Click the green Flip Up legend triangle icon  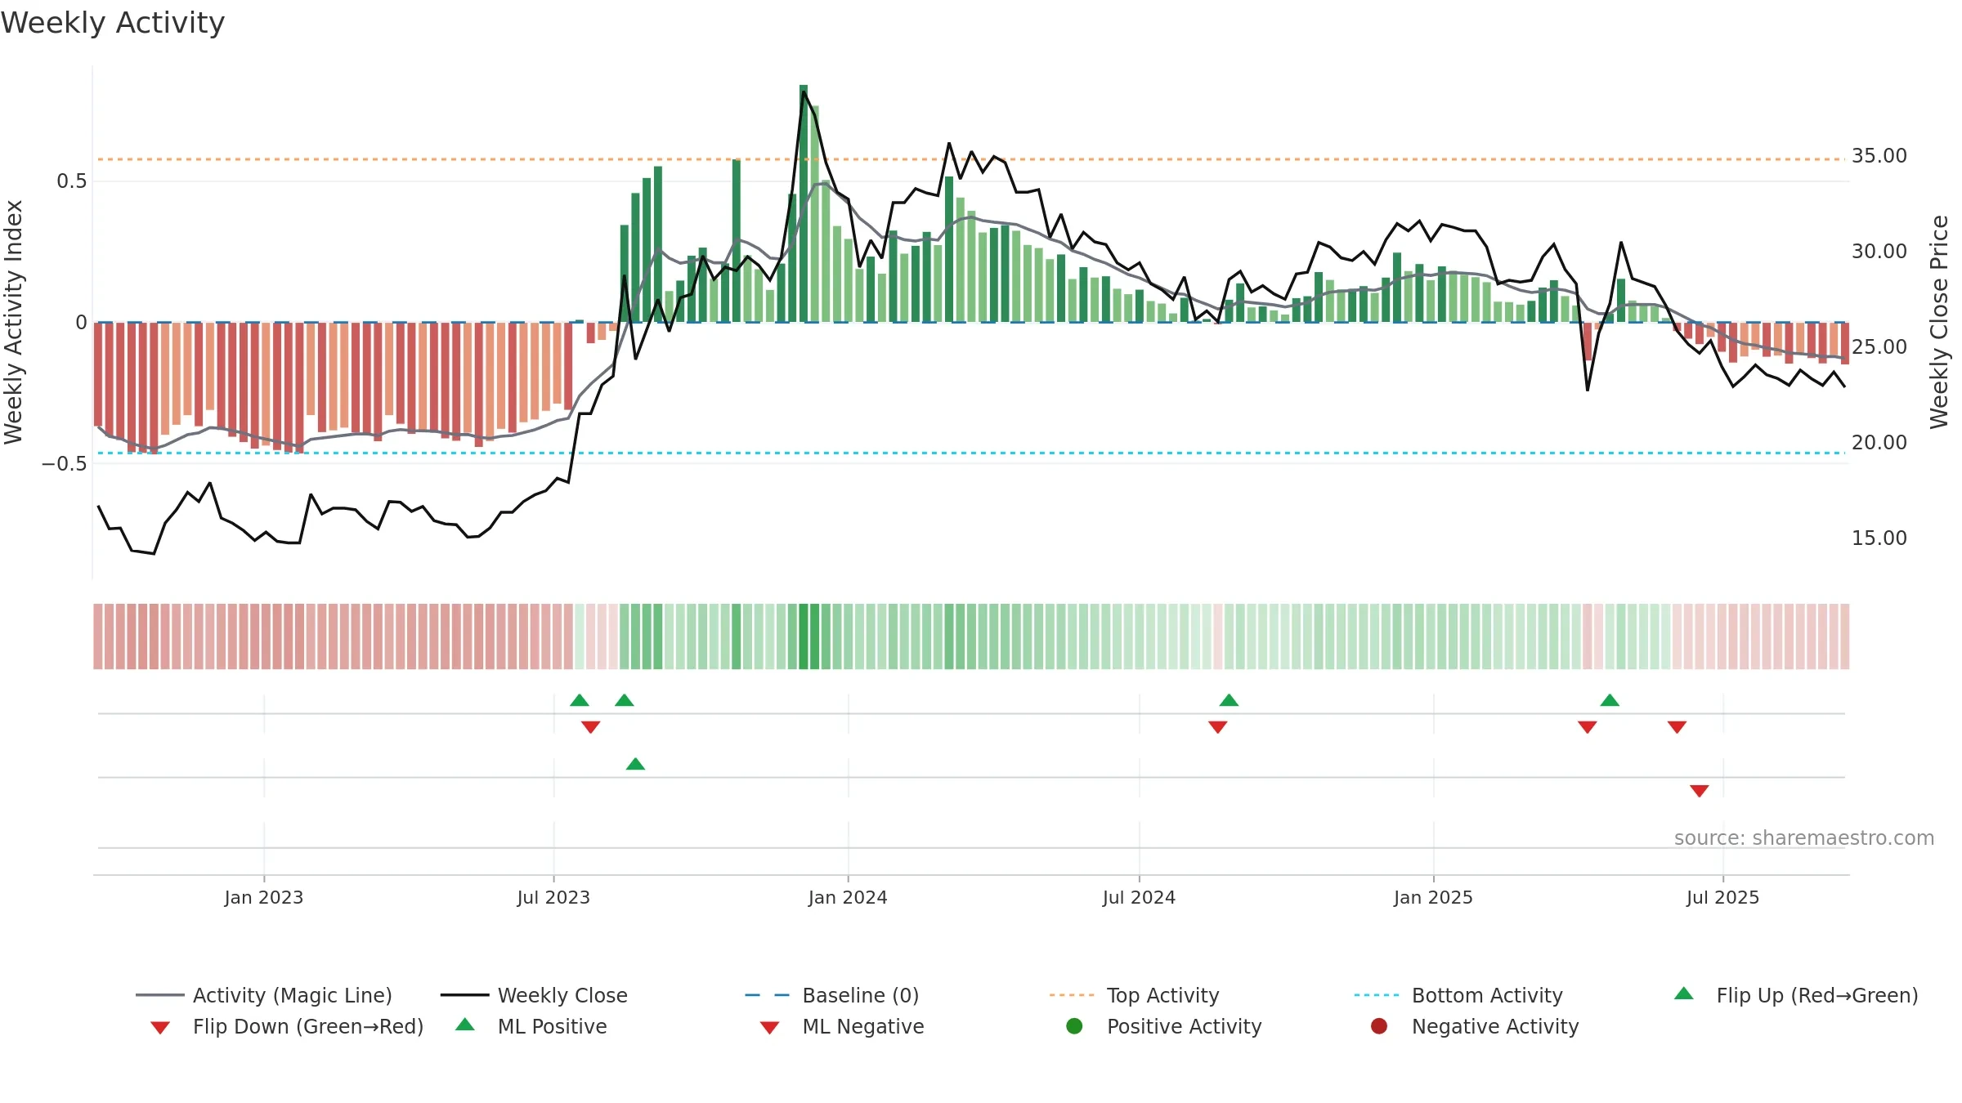[1684, 994]
